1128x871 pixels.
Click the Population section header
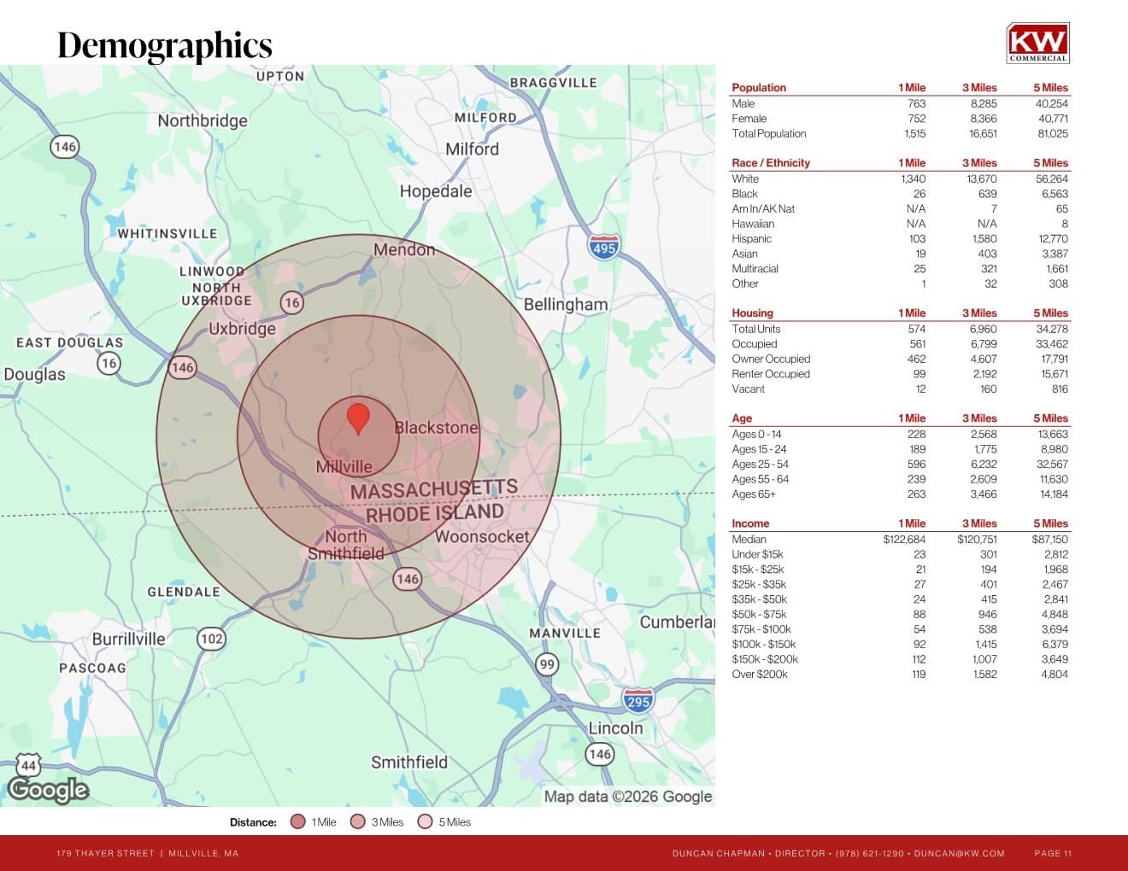[x=759, y=88]
